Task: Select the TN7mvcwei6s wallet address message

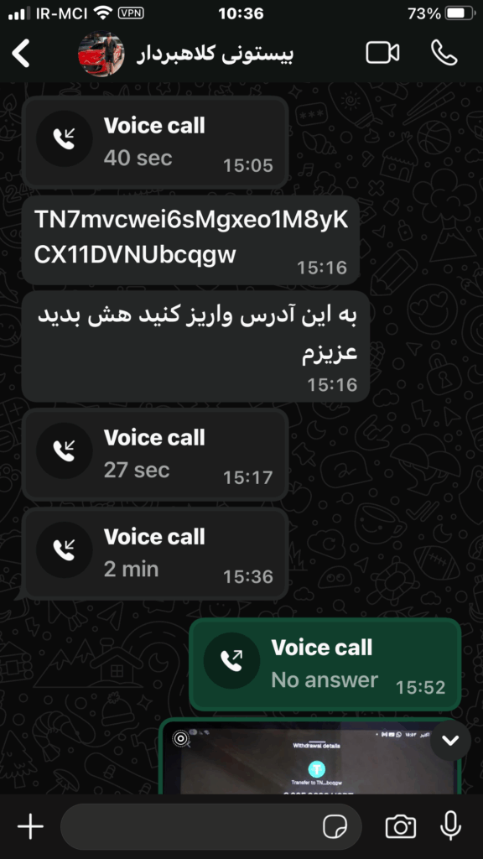Action: tap(190, 240)
